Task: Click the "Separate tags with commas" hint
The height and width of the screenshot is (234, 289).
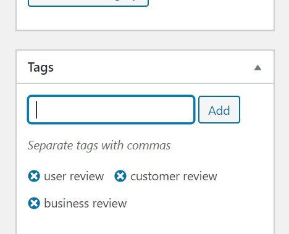Action: 99,146
